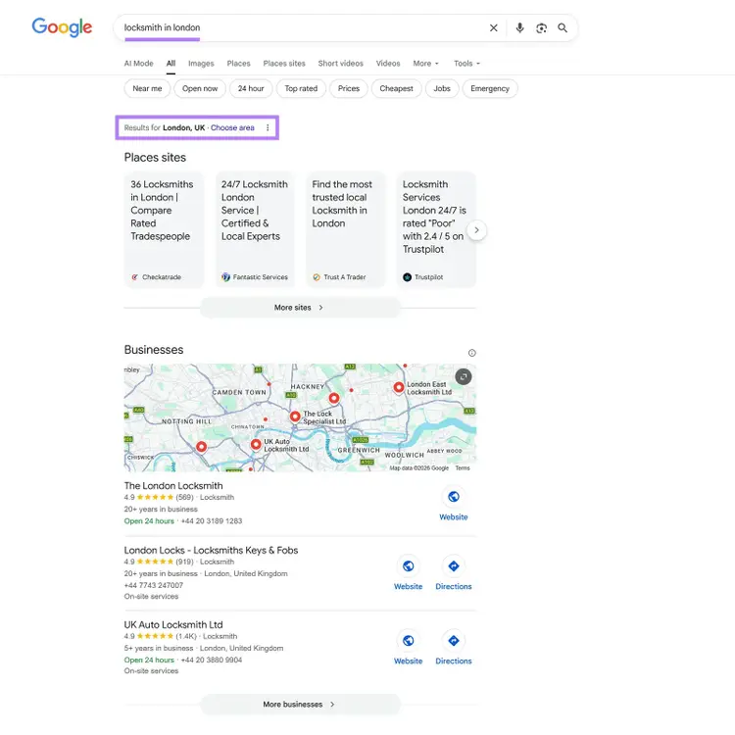Screen dimensions: 735x735
Task: Open Website icon for London Locks
Action: click(408, 566)
